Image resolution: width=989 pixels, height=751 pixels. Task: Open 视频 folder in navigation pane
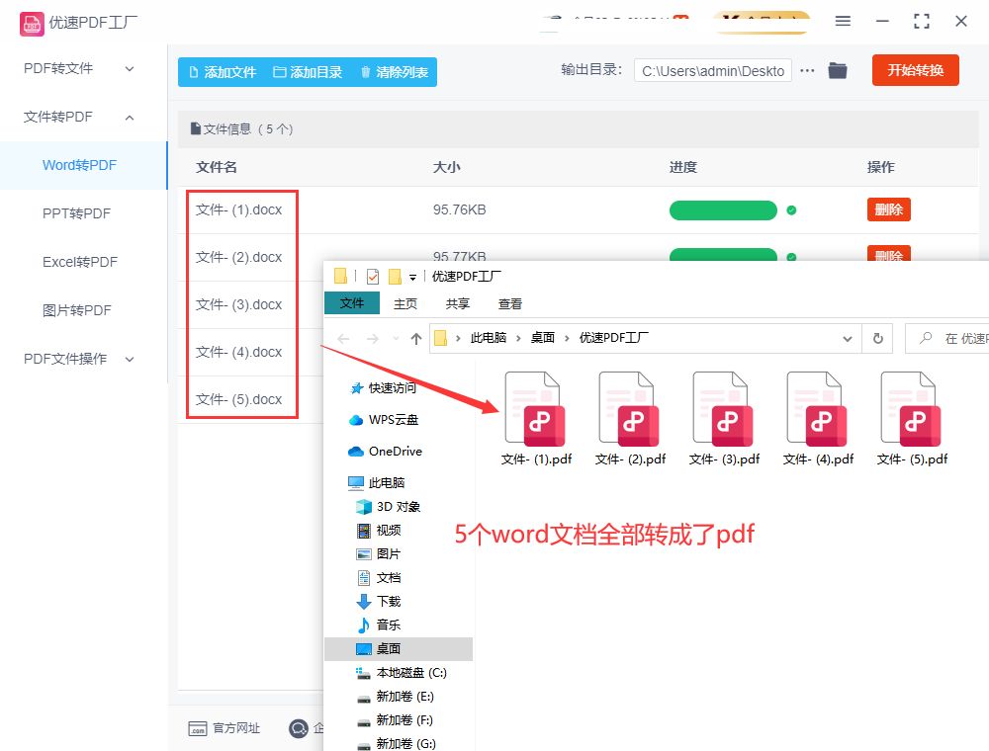[379, 531]
